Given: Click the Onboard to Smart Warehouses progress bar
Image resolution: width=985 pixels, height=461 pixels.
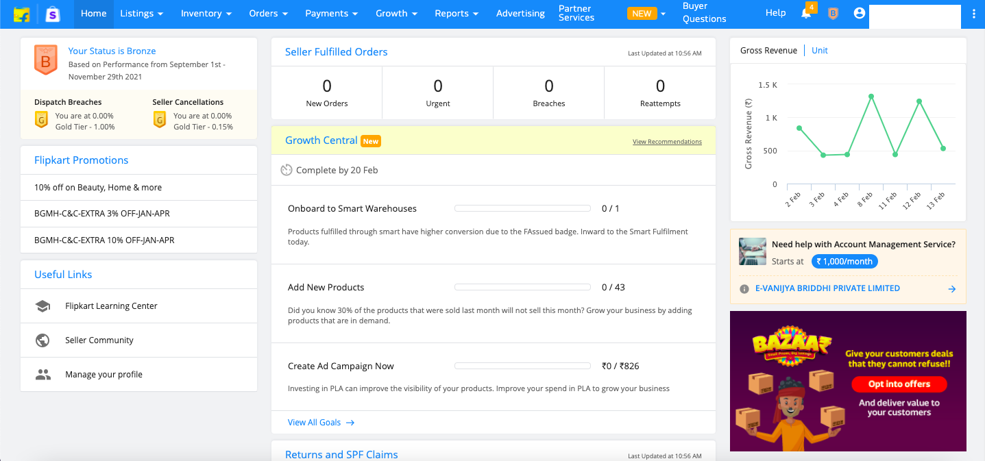Looking at the screenshot, I should coord(522,208).
